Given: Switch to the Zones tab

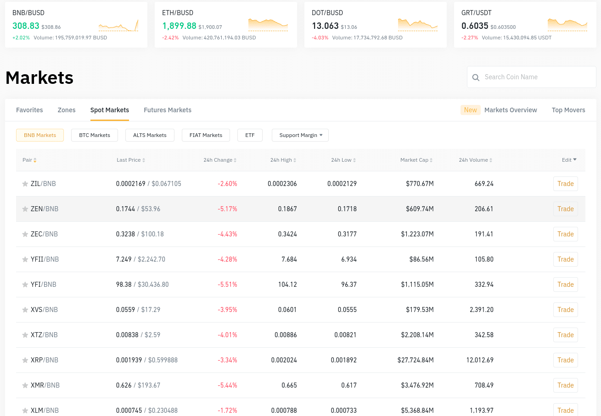Looking at the screenshot, I should tap(67, 110).
